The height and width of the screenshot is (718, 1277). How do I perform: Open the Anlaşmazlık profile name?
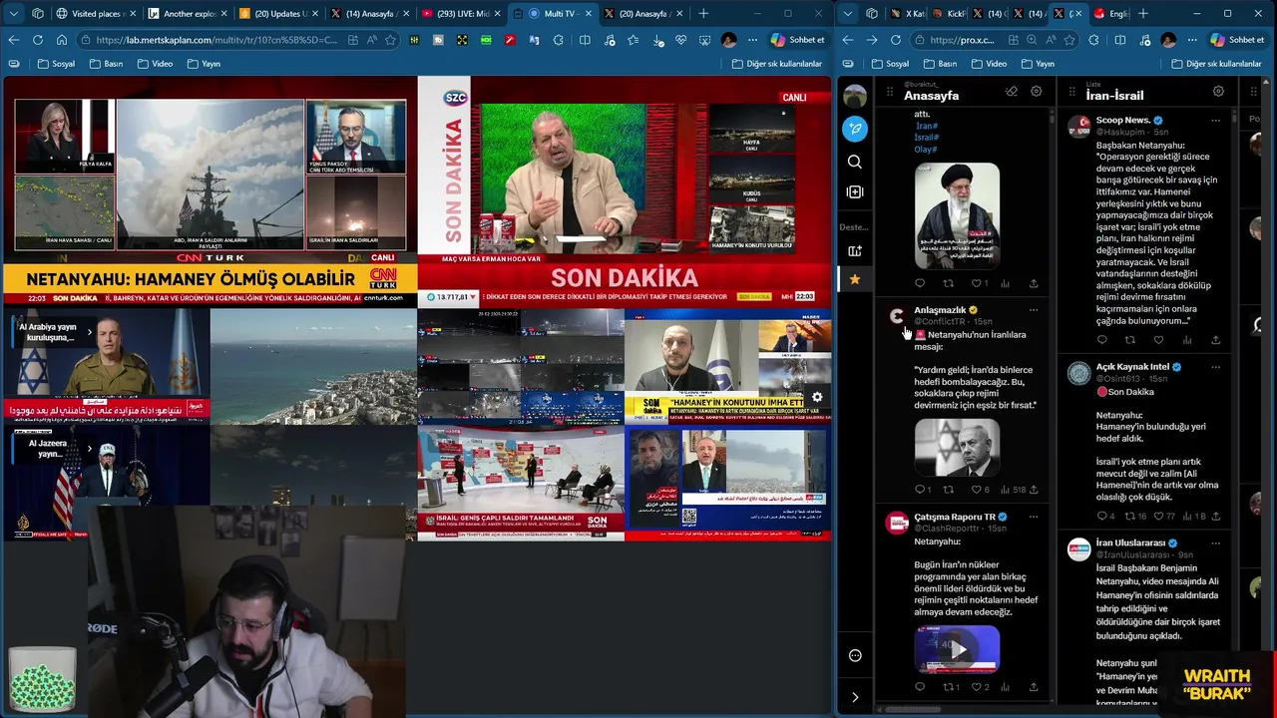(x=940, y=310)
